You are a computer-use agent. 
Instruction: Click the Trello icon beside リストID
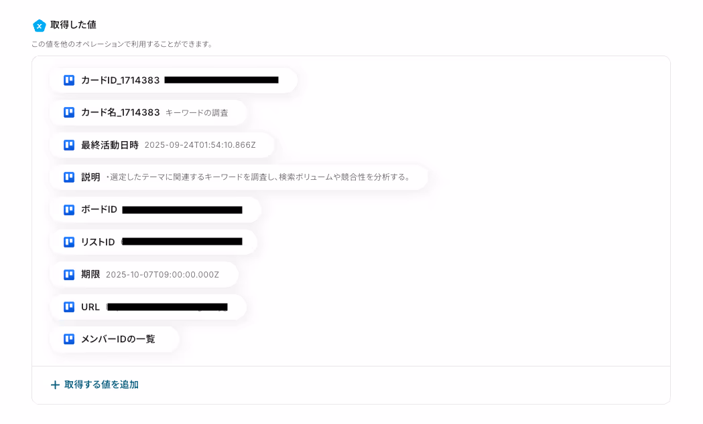coord(69,242)
